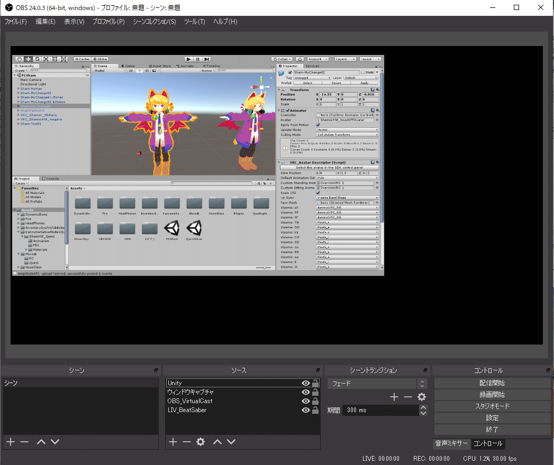Expand the Sham-Human item in Unity Hierarchy
The width and height of the screenshot is (554, 465).
(x=19, y=89)
